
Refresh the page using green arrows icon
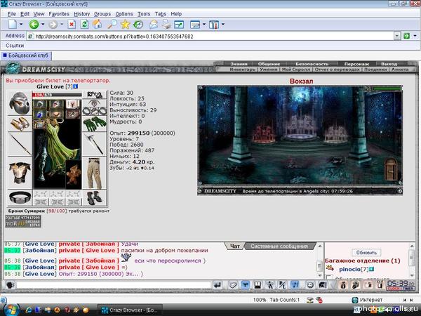coord(84,25)
